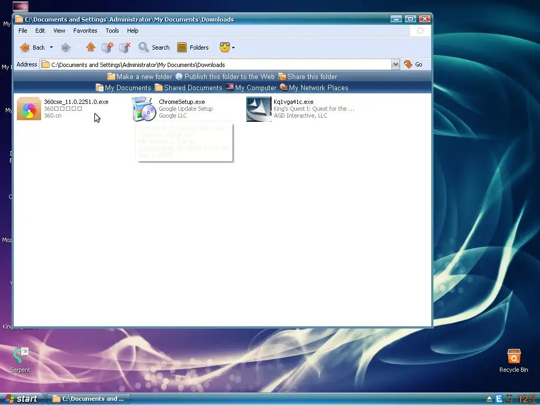Select the ChromeSetup.exe installer icon
This screenshot has width=540, height=405.
144,109
